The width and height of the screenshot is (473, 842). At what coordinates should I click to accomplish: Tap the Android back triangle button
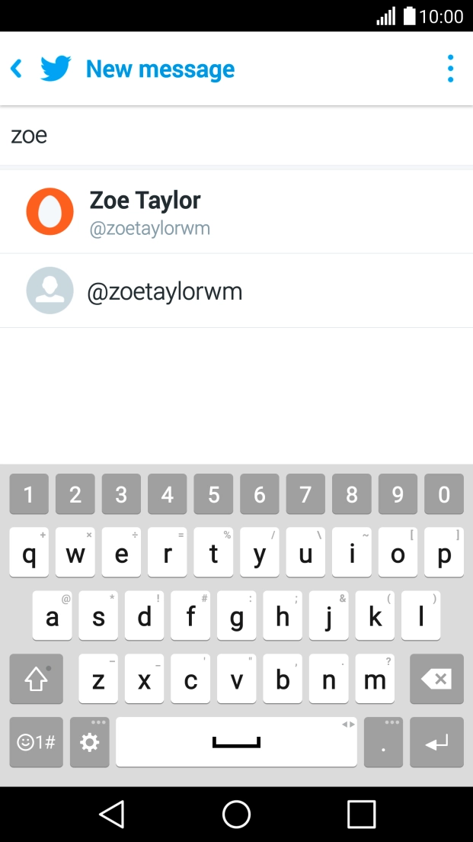(x=112, y=814)
